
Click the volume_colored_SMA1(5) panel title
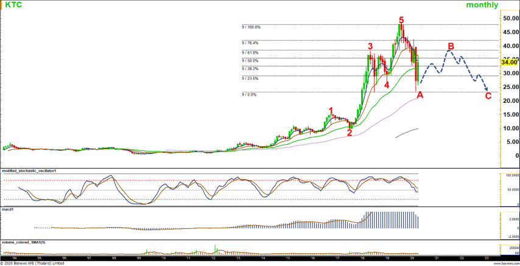click(24, 242)
